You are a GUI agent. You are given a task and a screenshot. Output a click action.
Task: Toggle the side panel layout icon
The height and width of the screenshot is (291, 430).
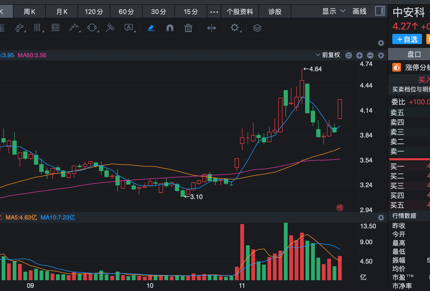(x=380, y=11)
